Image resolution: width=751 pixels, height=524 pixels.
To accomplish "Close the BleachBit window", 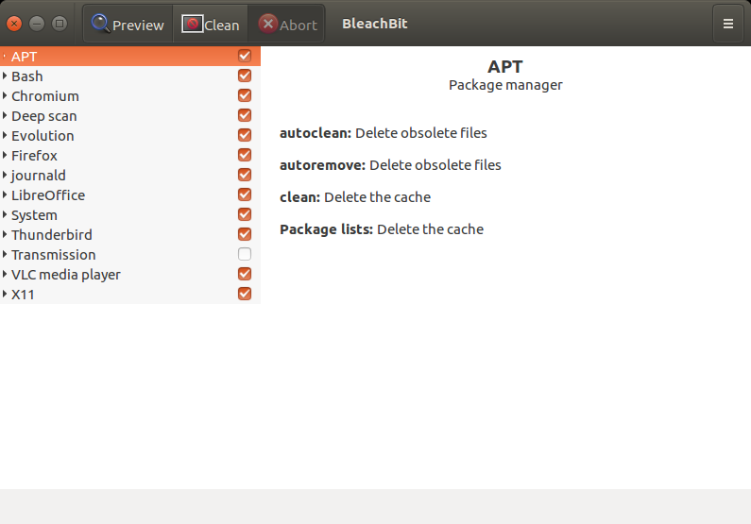I will point(14,24).
